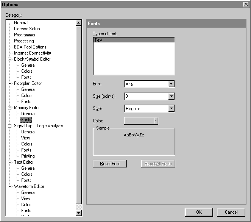Select License Setup category
The image size is (251, 222).
coord(27,29)
